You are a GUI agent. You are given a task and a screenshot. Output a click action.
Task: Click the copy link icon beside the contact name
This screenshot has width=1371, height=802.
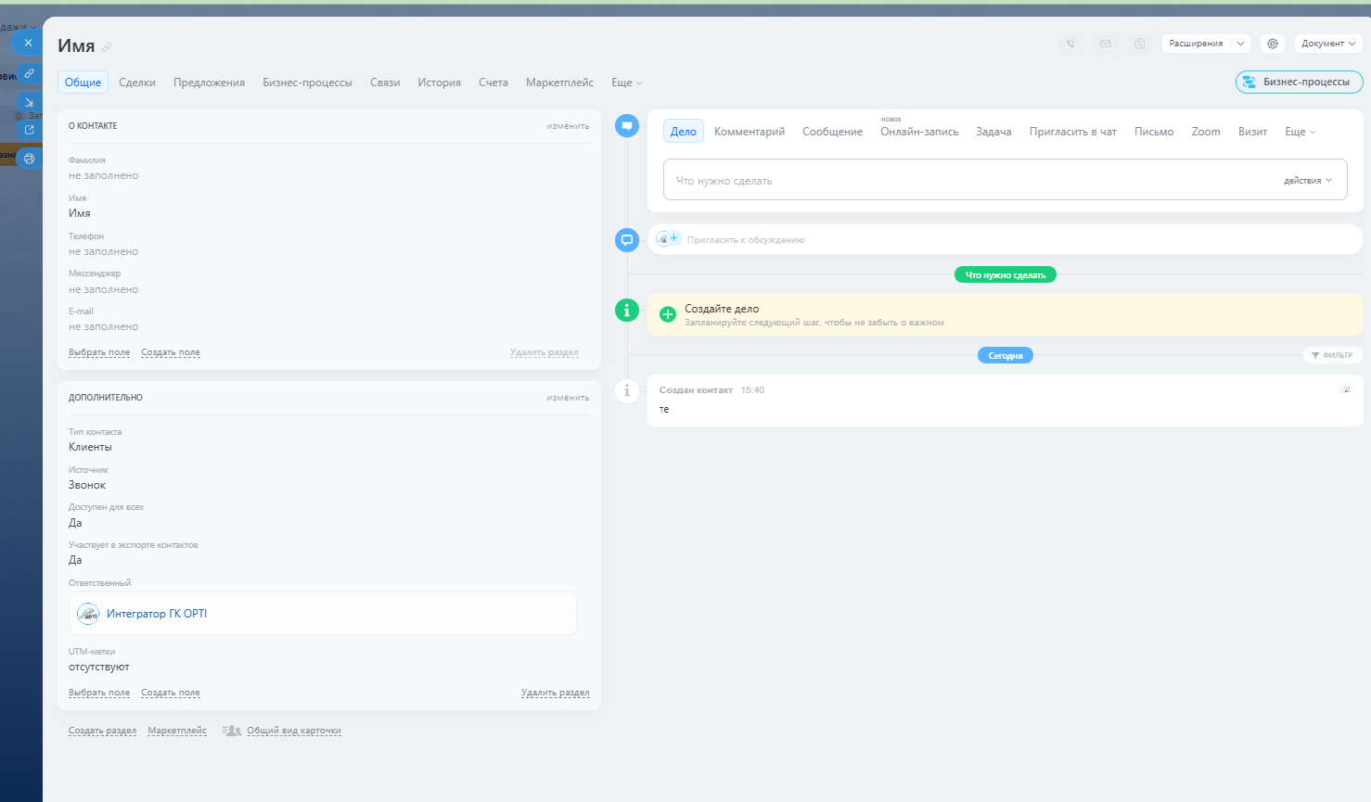107,47
